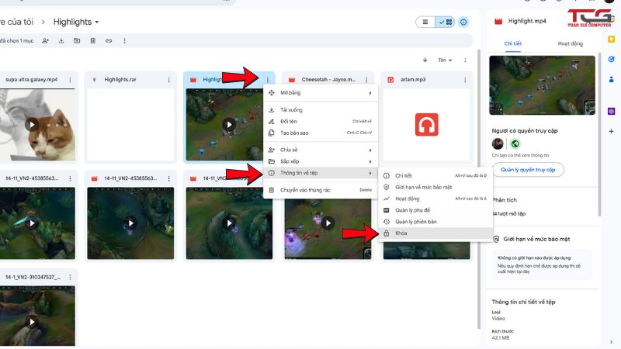621x349 pixels.
Task: Open the three-dot menu on Cheesetah - Jayce file
Action: coord(366,80)
